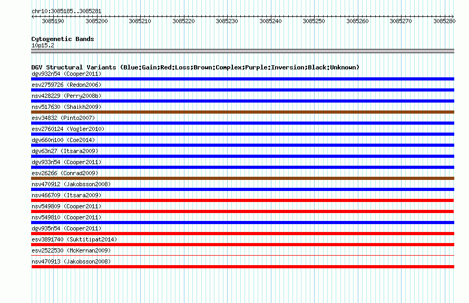Click the blue bar under esv34832
Screen dimensions: 469x303
click(x=242, y=123)
